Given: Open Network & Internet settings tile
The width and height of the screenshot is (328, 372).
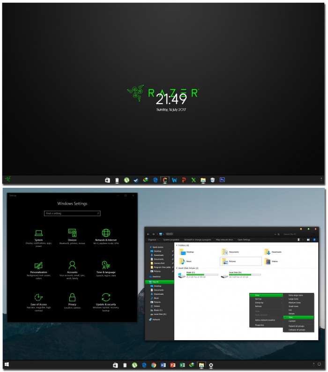Looking at the screenshot, I should click(106, 237).
